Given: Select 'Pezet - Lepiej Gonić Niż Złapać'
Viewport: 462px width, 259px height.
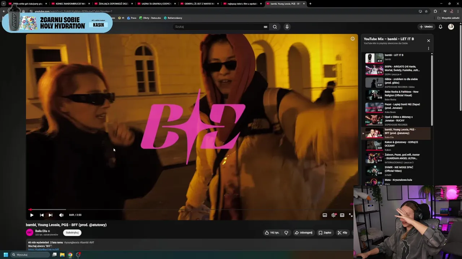Looking at the screenshot, I should 396,108.
